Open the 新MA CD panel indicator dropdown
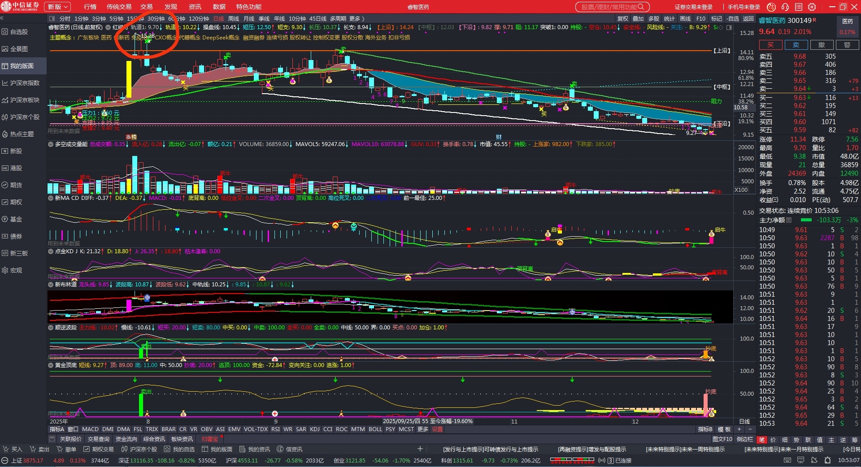 (x=51, y=198)
